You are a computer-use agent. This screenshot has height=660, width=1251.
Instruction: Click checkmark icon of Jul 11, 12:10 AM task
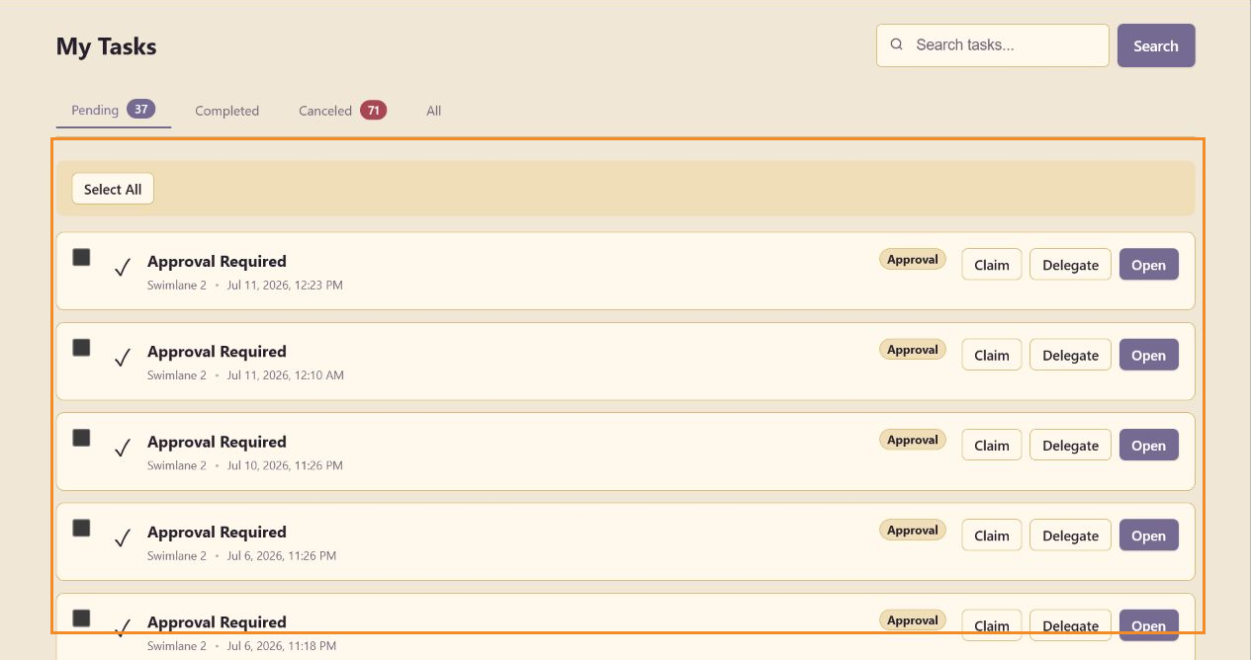(123, 358)
